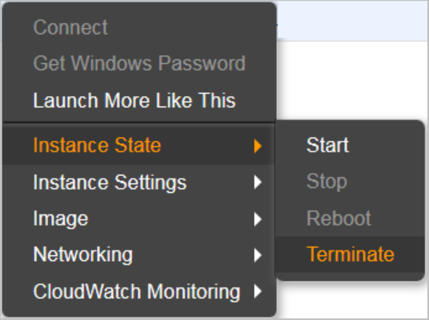Select Stop in the Instance State submenu

[x=326, y=181]
